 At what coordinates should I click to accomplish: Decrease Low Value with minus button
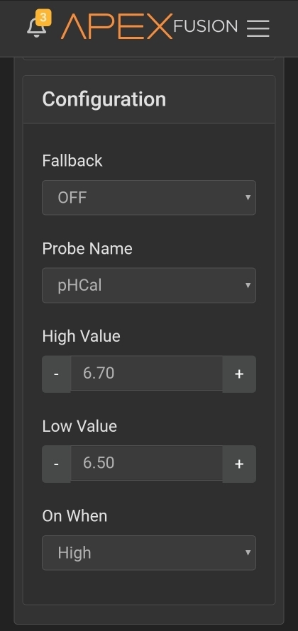tap(56, 464)
